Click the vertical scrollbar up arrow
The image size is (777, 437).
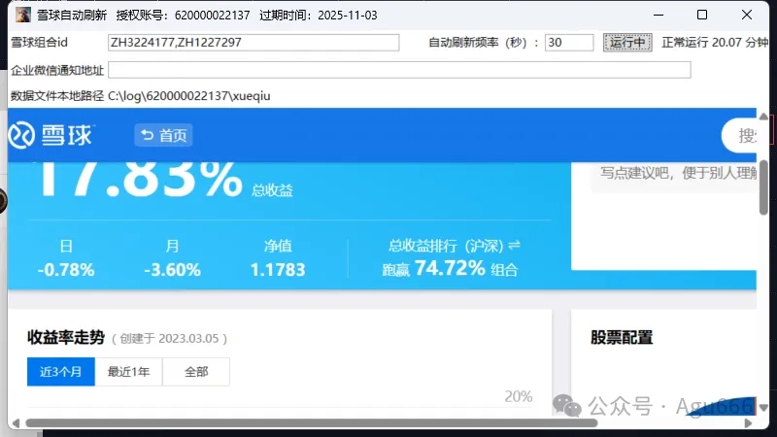[x=763, y=117]
